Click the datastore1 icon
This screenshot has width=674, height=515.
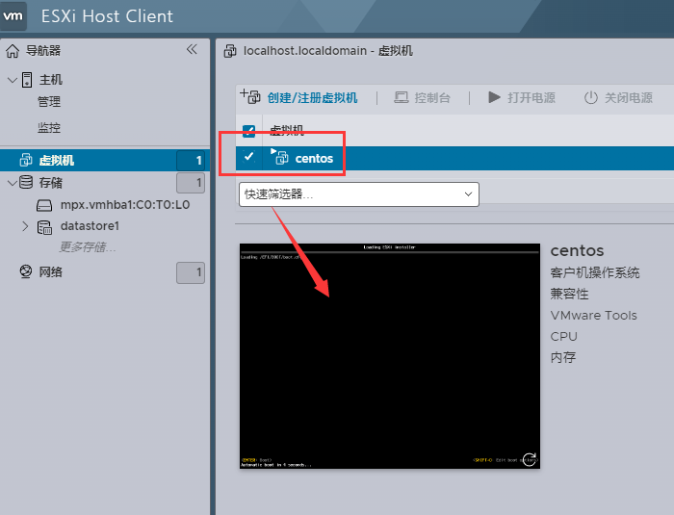pyautogui.click(x=44, y=227)
